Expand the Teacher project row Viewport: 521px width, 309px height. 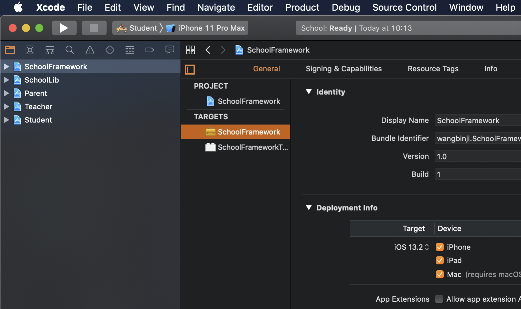pyautogui.click(x=6, y=107)
